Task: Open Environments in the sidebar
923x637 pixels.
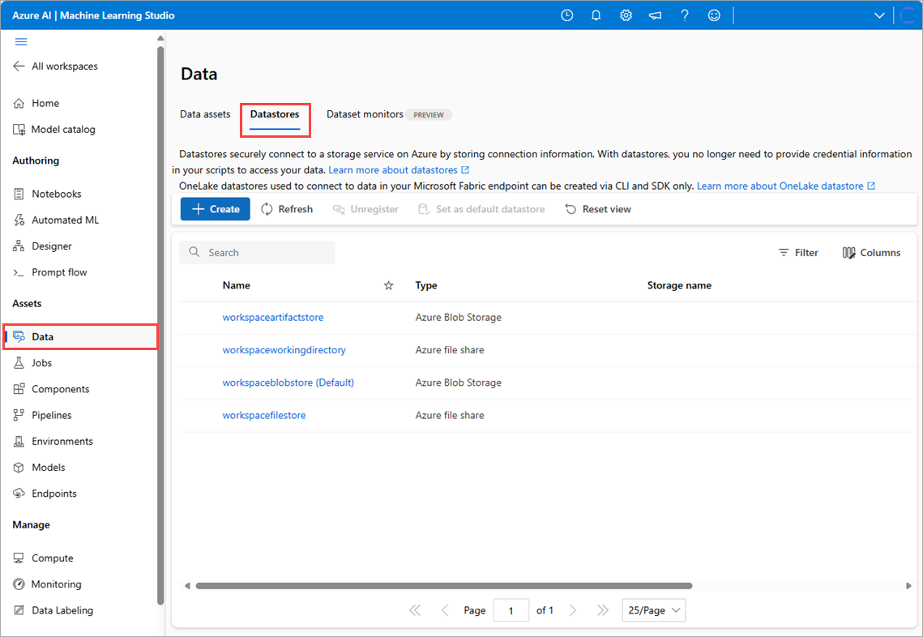Action: coord(53,441)
